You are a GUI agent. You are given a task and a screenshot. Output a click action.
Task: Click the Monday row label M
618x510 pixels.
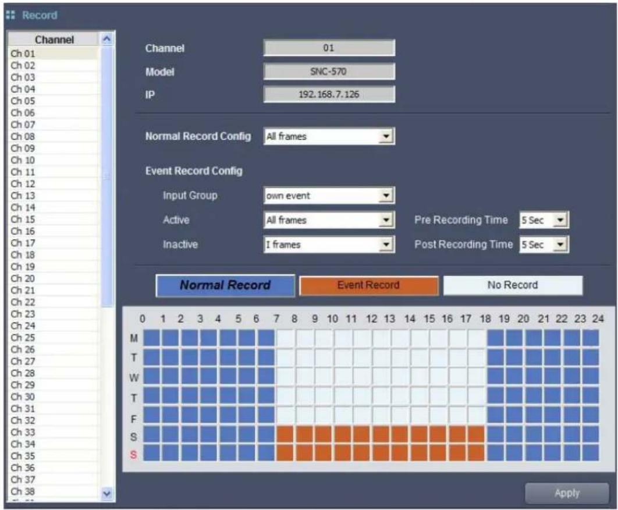tap(134, 338)
